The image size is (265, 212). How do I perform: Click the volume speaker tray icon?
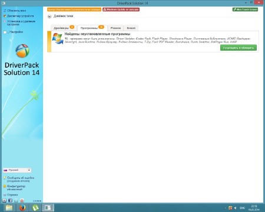click(x=236, y=208)
